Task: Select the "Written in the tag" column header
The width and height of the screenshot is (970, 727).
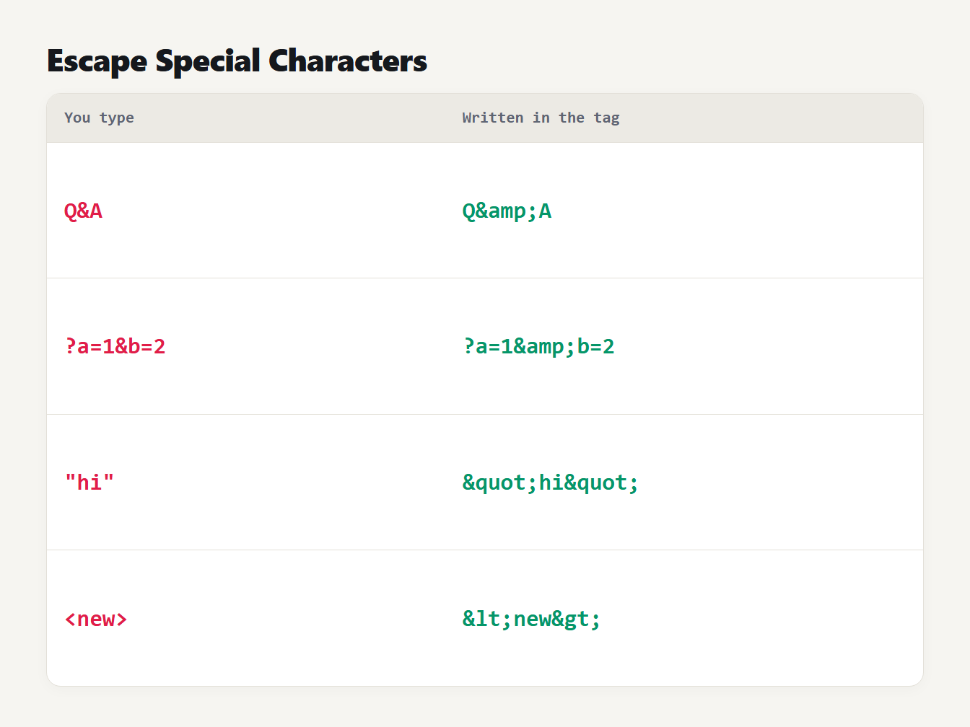Action: (541, 118)
